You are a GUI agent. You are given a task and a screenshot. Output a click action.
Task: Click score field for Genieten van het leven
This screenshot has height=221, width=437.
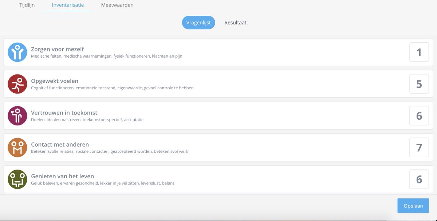(x=419, y=179)
